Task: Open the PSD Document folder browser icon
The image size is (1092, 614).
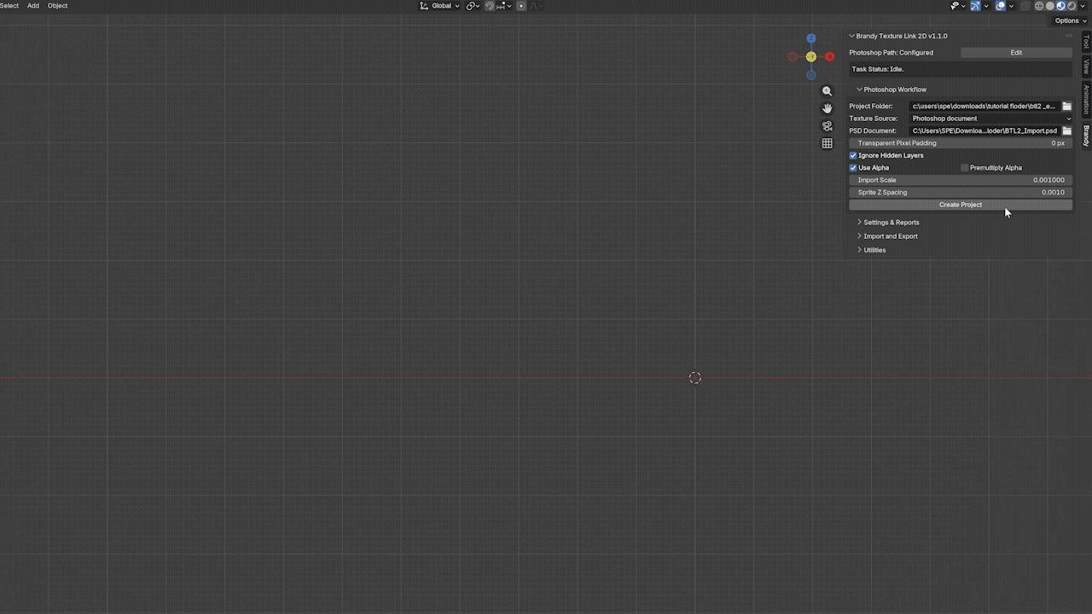Action: point(1066,131)
